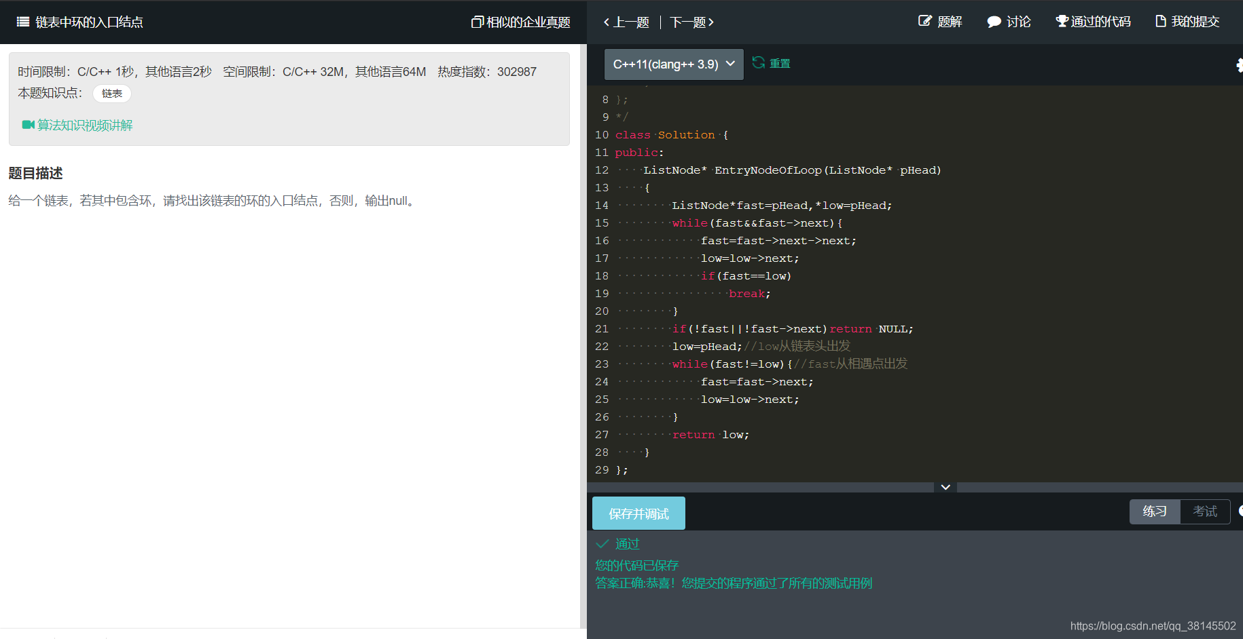
Task: Click the 重置 reset code button
Action: tap(771, 63)
